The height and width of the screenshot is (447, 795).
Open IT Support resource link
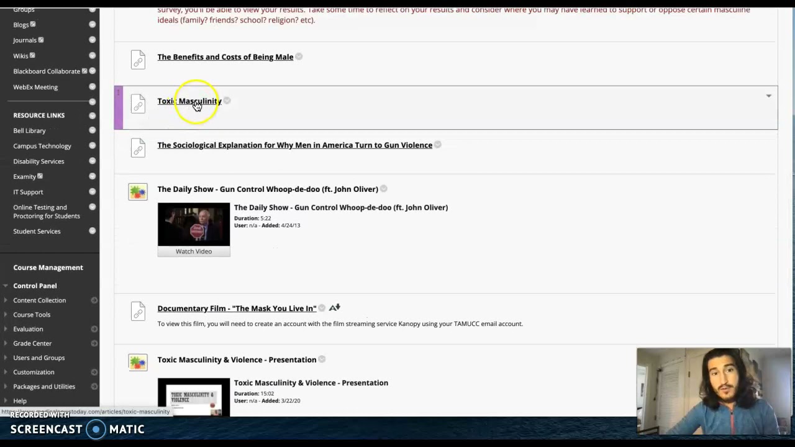pos(28,192)
